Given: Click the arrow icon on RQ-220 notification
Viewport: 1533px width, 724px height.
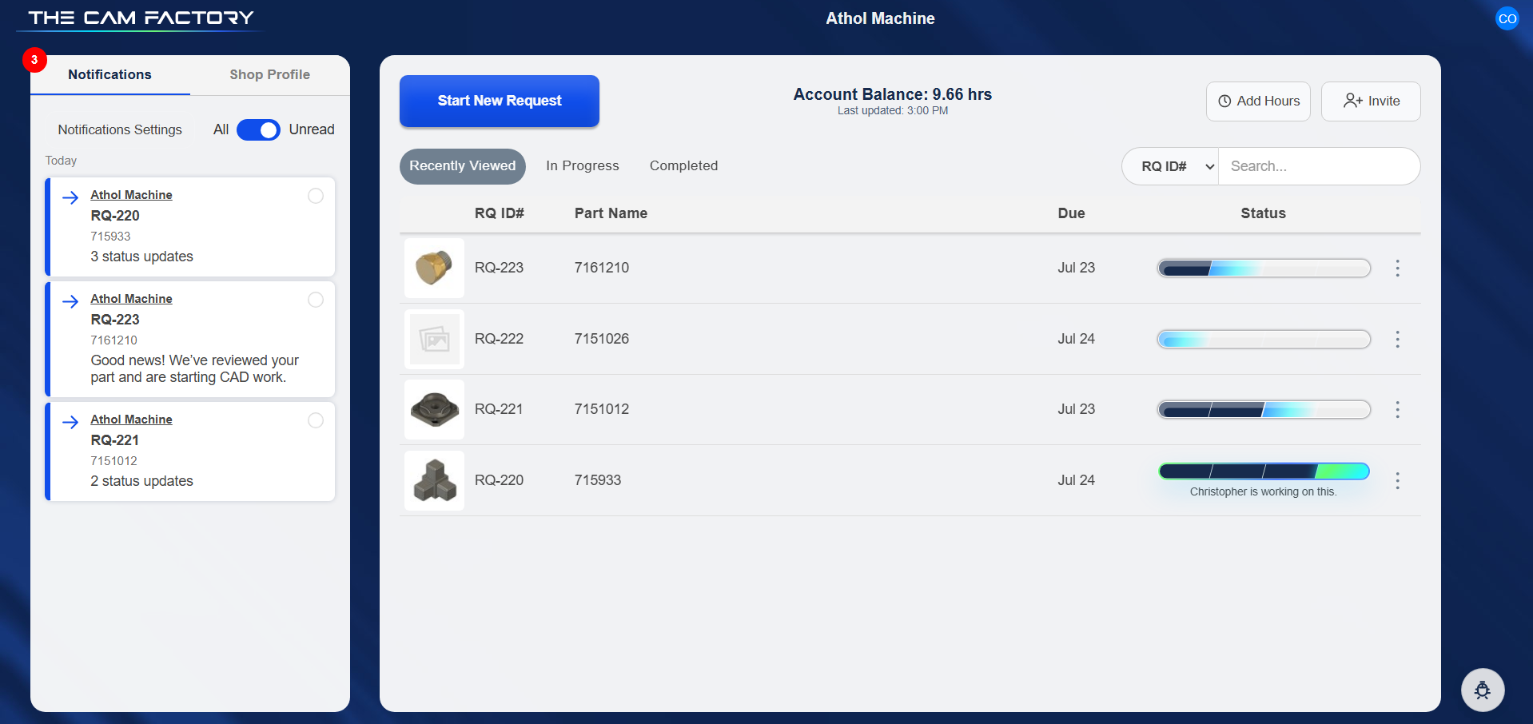Looking at the screenshot, I should pos(70,197).
